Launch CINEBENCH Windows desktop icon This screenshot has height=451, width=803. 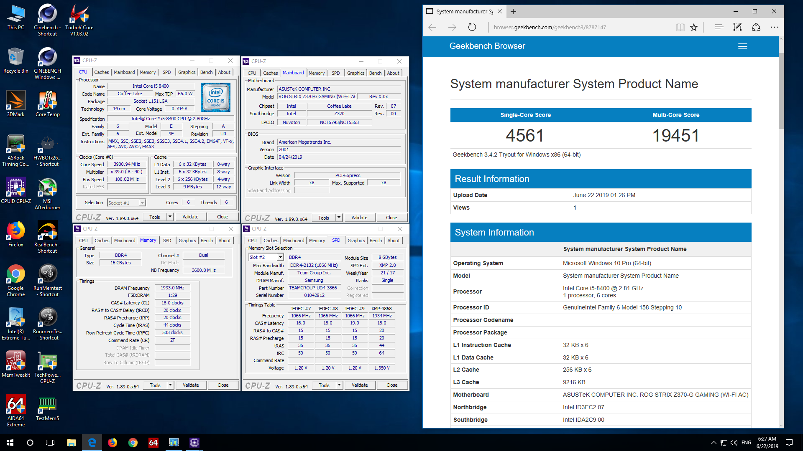point(47,63)
